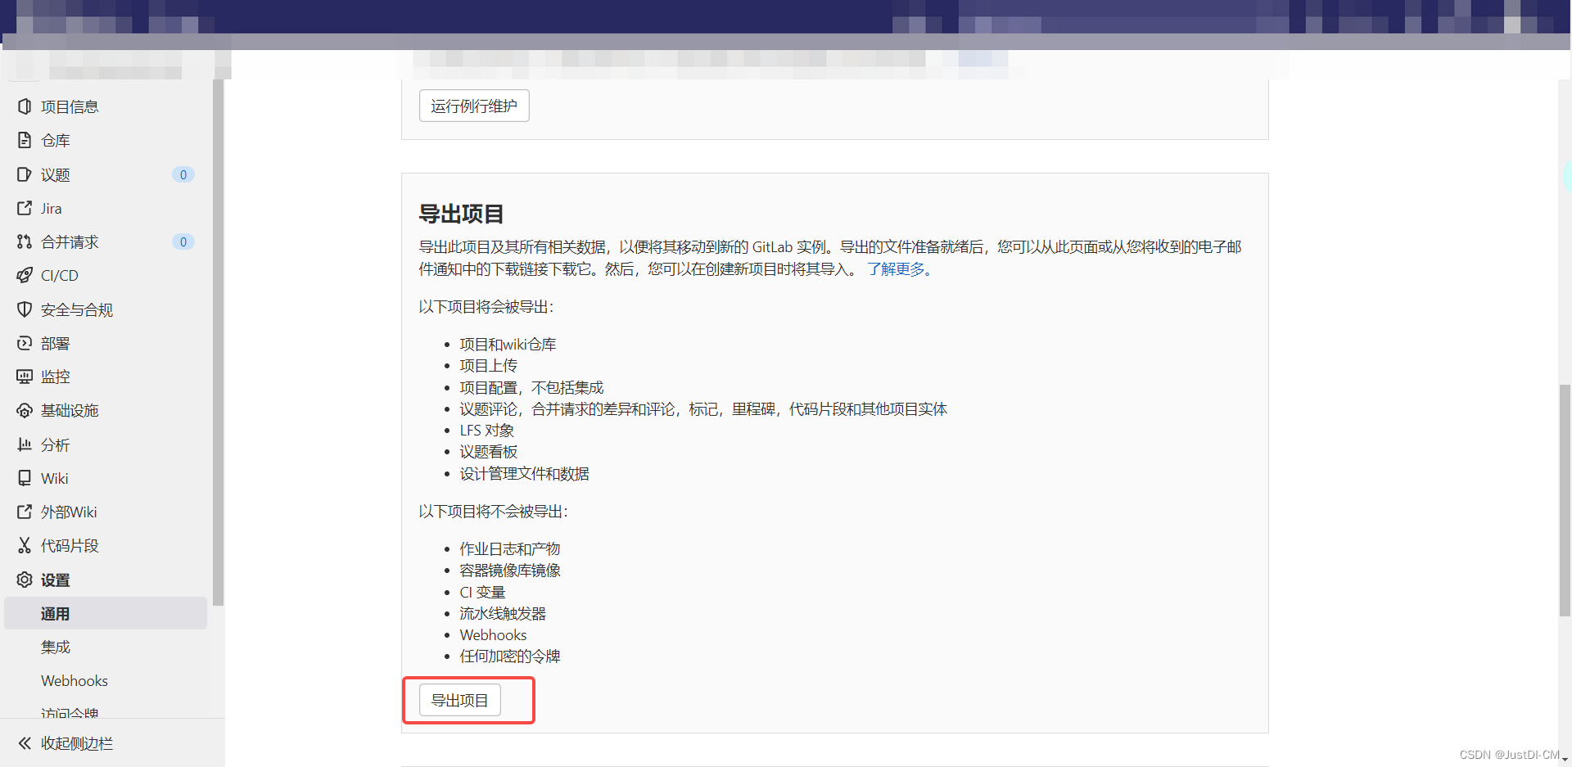Open 代码片段 snippets

70,545
